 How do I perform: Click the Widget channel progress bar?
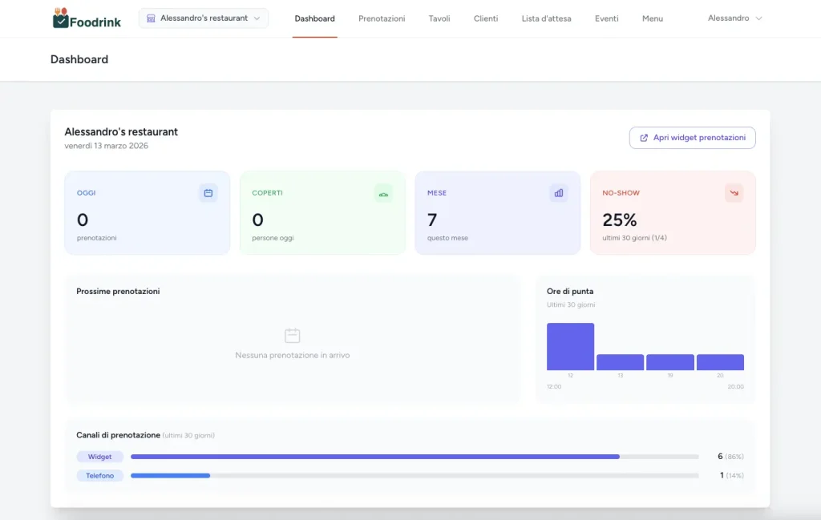pyautogui.click(x=374, y=457)
